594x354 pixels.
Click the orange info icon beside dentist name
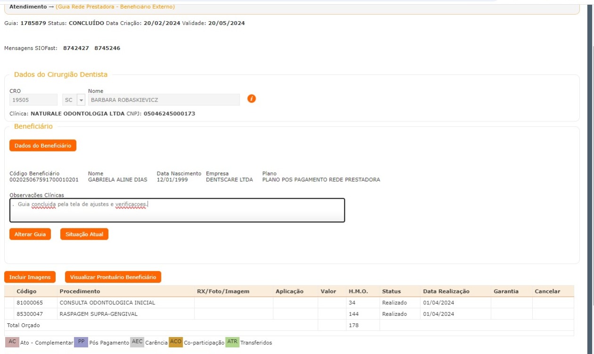click(x=252, y=99)
